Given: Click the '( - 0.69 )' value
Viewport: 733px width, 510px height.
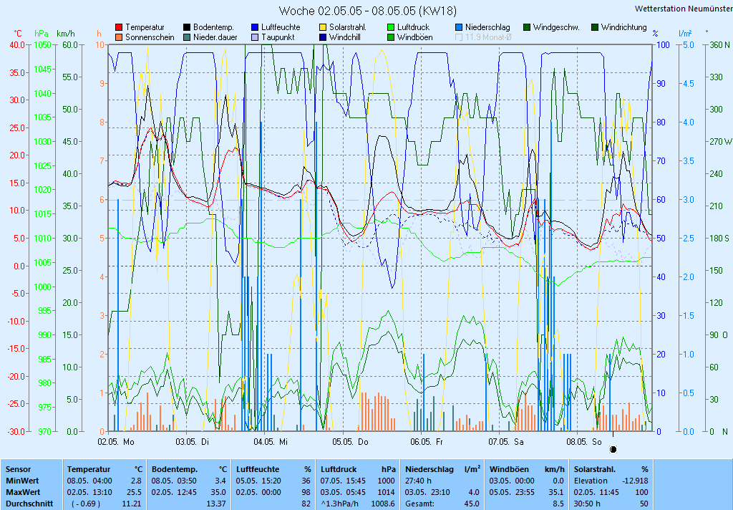Looking at the screenshot, I should (87, 504).
